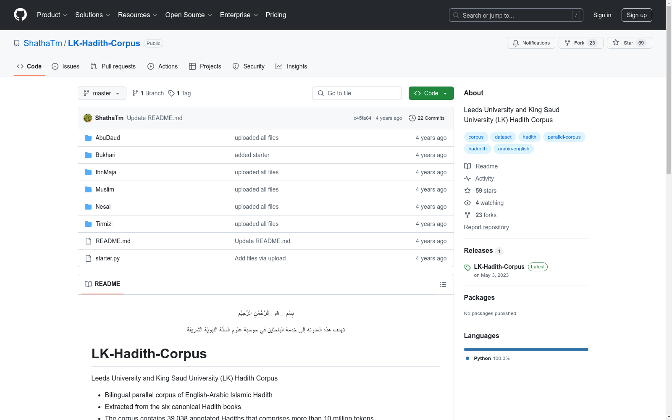Click the Search or jump to field
Viewport: 672px width, 420px height.
click(516, 15)
